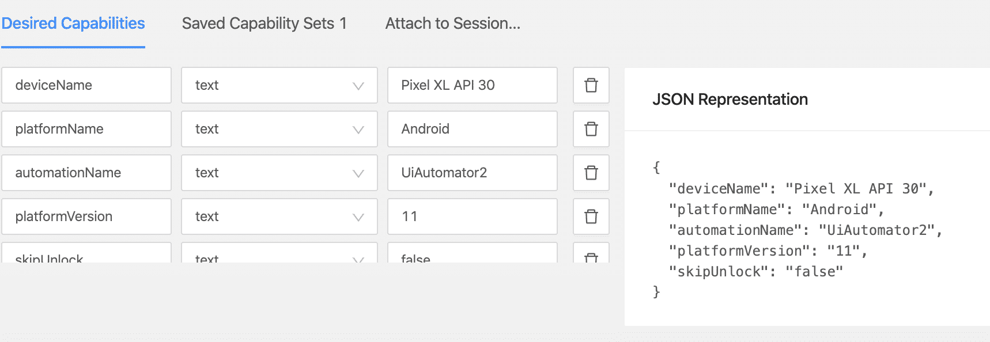Delete the platformName capability row

pyautogui.click(x=591, y=129)
